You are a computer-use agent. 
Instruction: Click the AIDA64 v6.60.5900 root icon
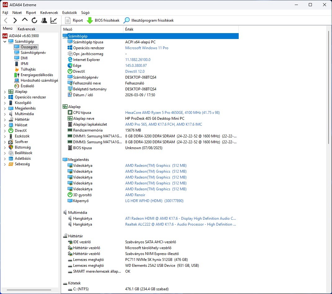(x=5, y=36)
